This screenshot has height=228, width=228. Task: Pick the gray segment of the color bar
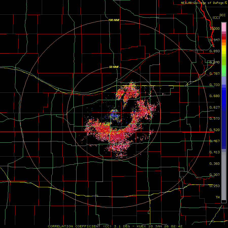(224, 176)
